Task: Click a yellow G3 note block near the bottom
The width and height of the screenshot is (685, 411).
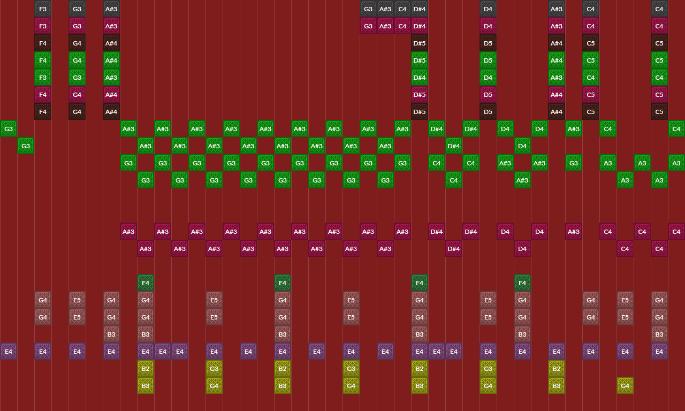Action: 214,368
